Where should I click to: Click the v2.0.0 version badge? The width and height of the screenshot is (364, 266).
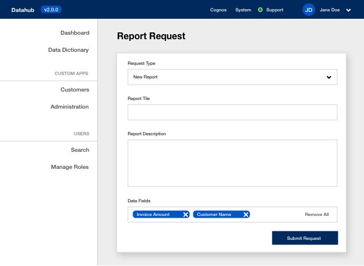point(51,10)
